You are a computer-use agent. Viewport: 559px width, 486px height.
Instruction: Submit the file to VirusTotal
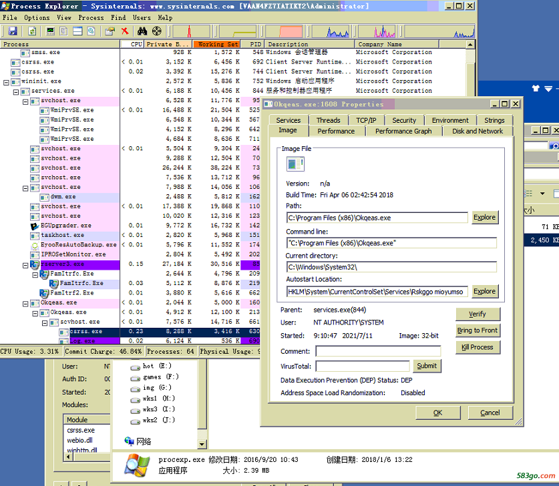tap(427, 366)
